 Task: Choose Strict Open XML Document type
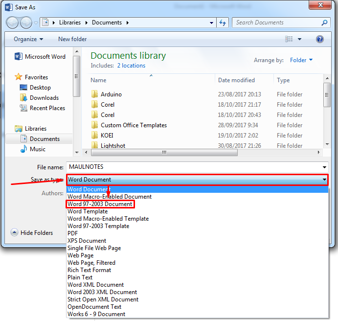click(x=198, y=299)
